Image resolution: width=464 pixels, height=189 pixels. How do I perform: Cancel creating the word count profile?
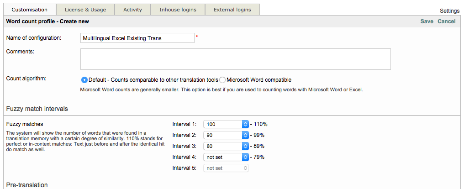[x=446, y=21]
